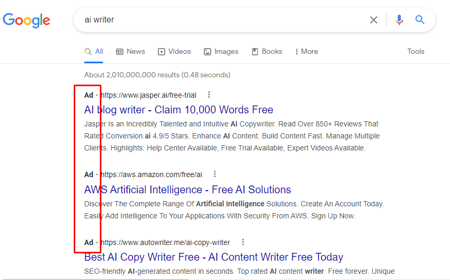Click the Google logo
Image resolution: width=450 pixels, height=280 pixels.
(x=27, y=20)
